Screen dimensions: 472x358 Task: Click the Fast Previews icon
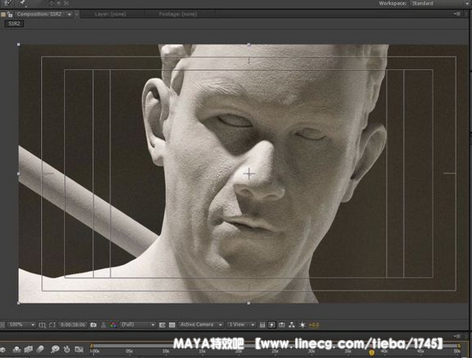tap(272, 325)
